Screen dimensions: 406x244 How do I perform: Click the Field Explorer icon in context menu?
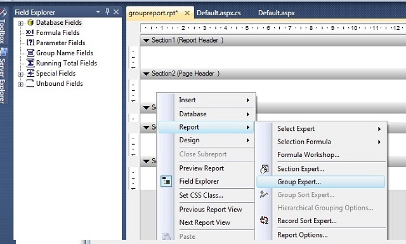point(166,181)
